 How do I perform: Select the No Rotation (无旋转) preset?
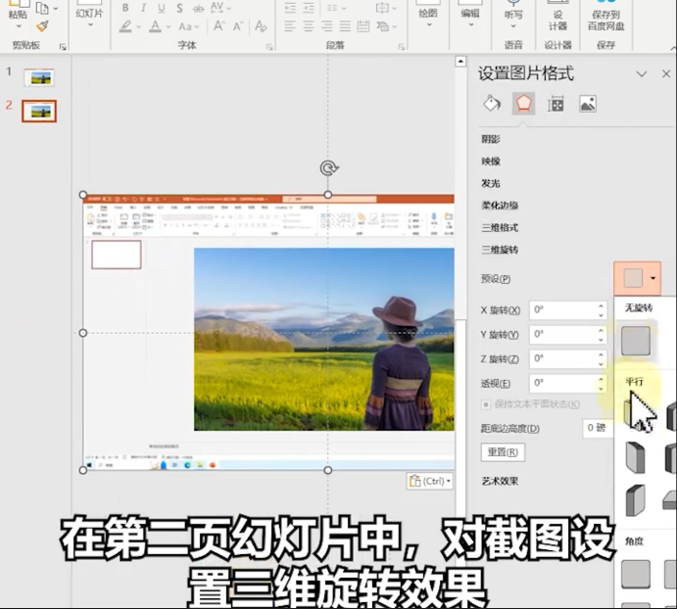coord(636,341)
